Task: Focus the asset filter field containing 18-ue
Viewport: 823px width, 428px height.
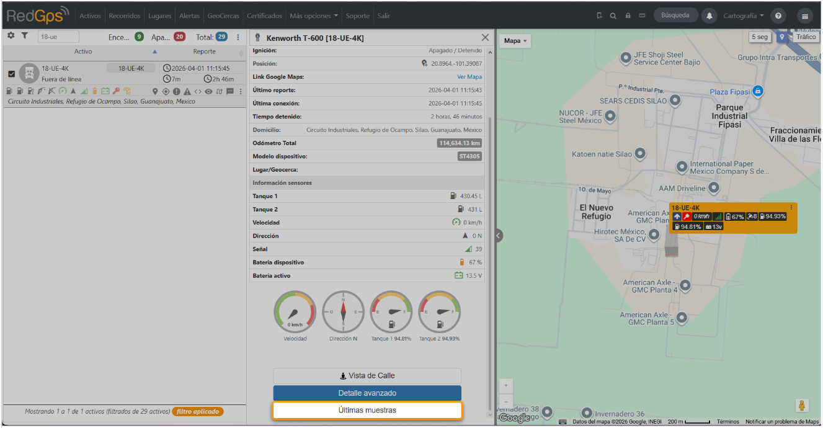Action: [58, 37]
